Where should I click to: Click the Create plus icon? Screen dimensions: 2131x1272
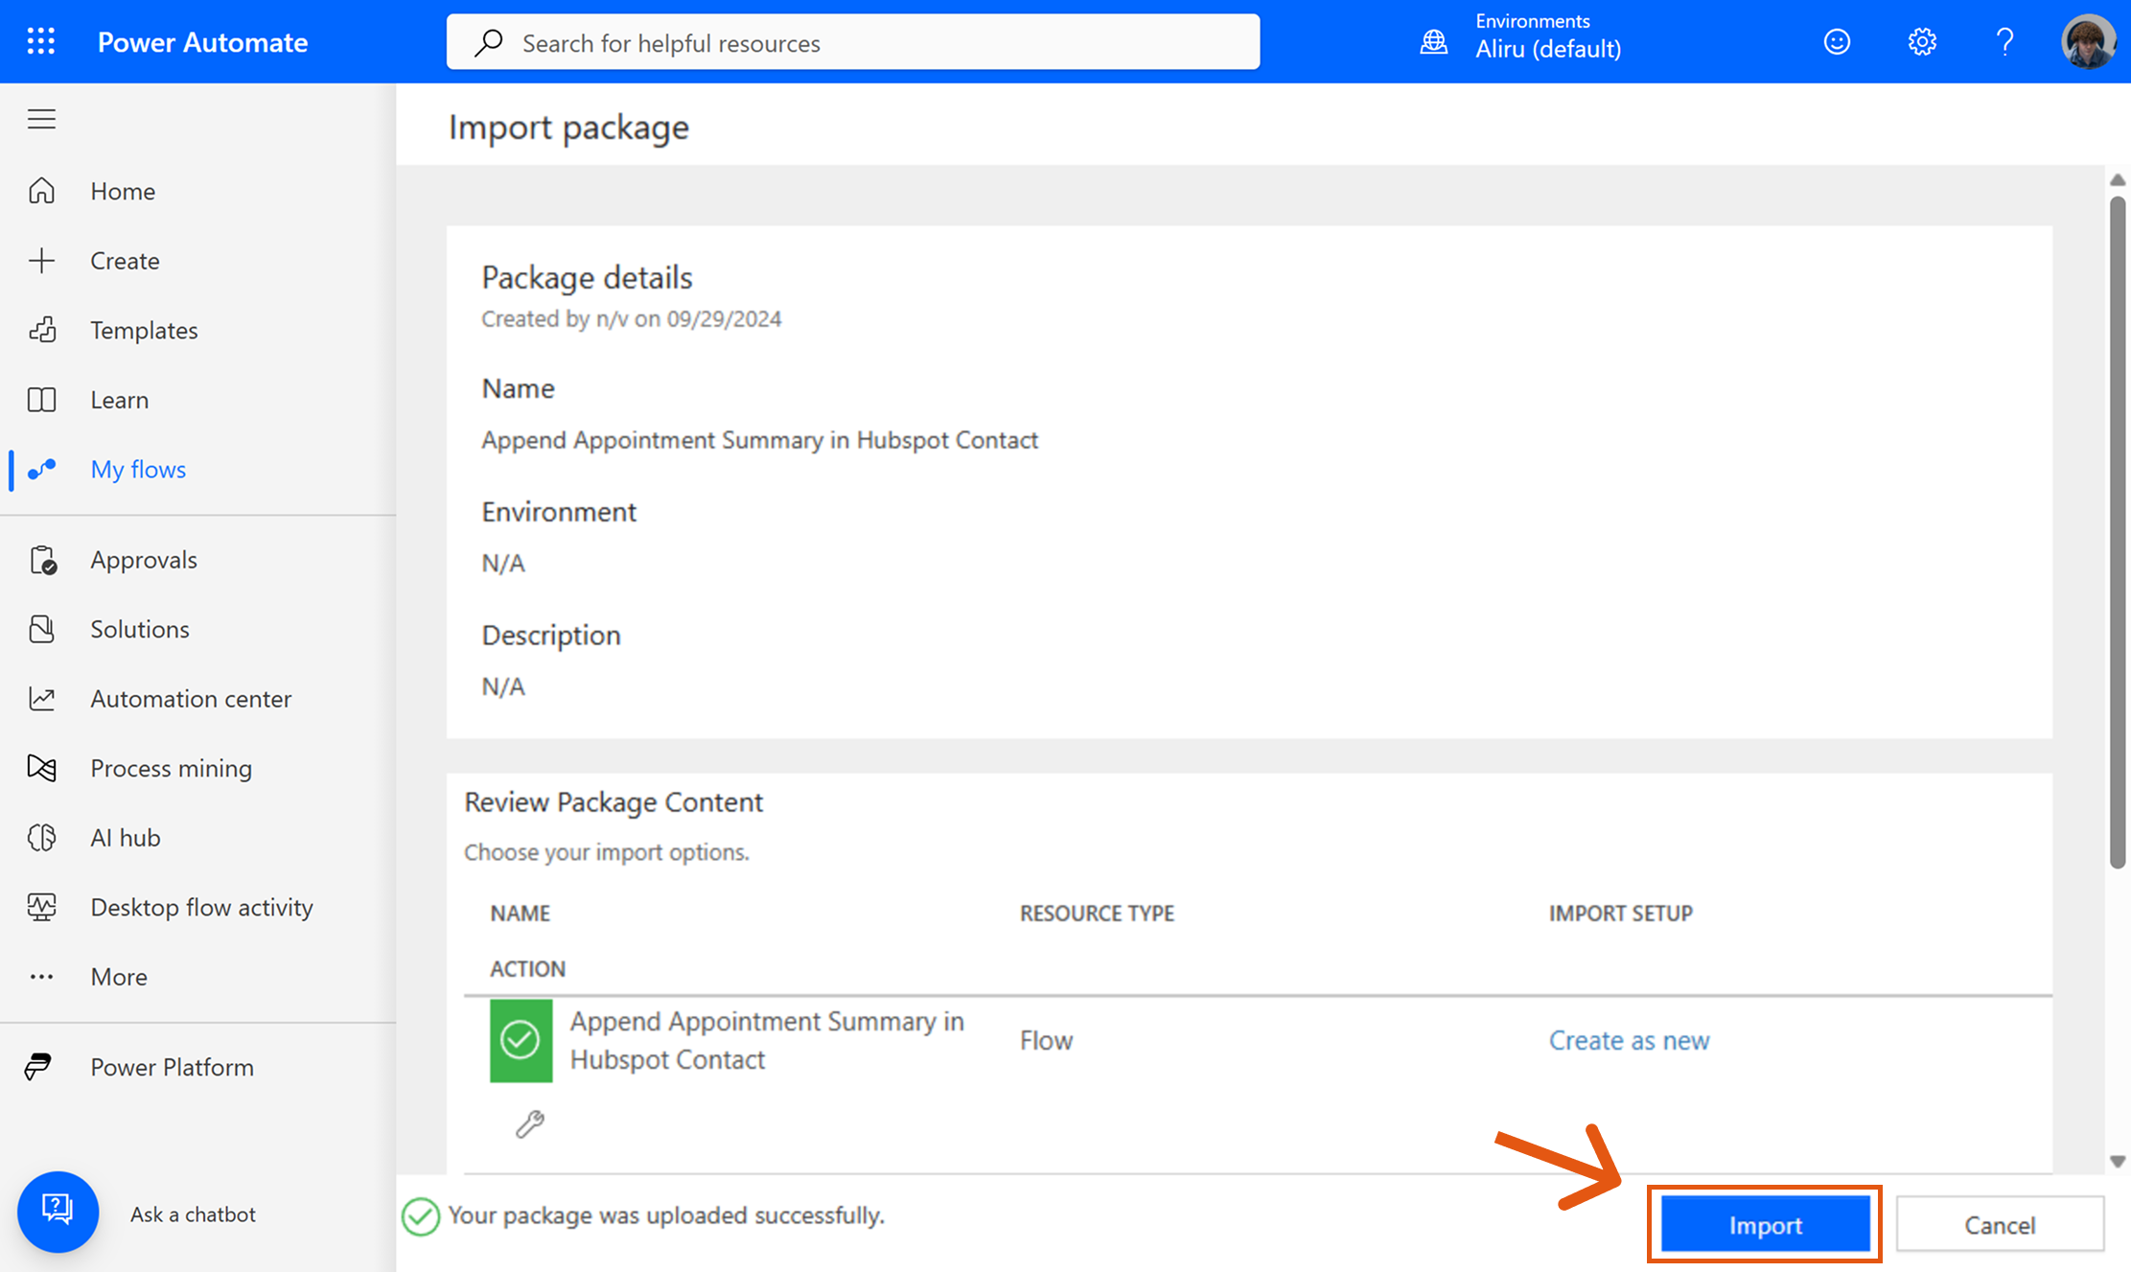(x=41, y=261)
